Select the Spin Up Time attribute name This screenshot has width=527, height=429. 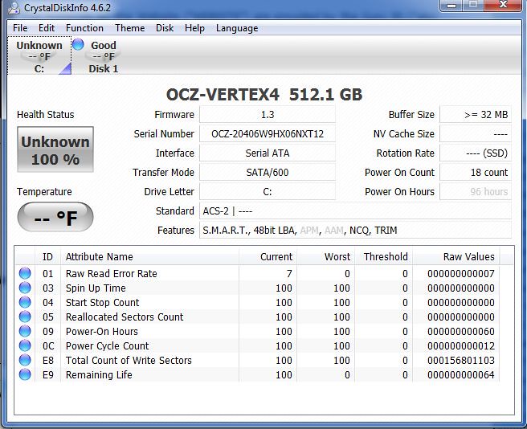pos(96,288)
